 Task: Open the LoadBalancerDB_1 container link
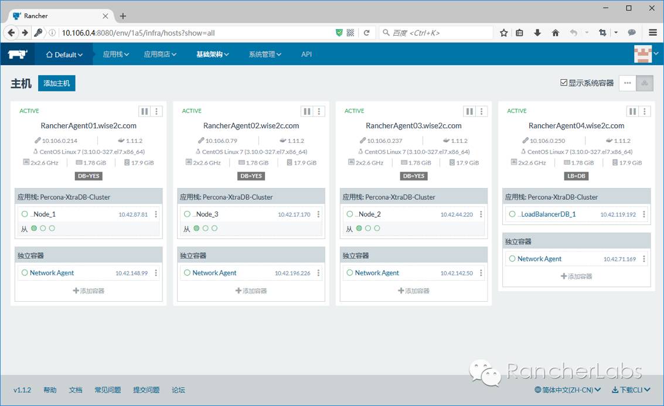tap(547, 214)
